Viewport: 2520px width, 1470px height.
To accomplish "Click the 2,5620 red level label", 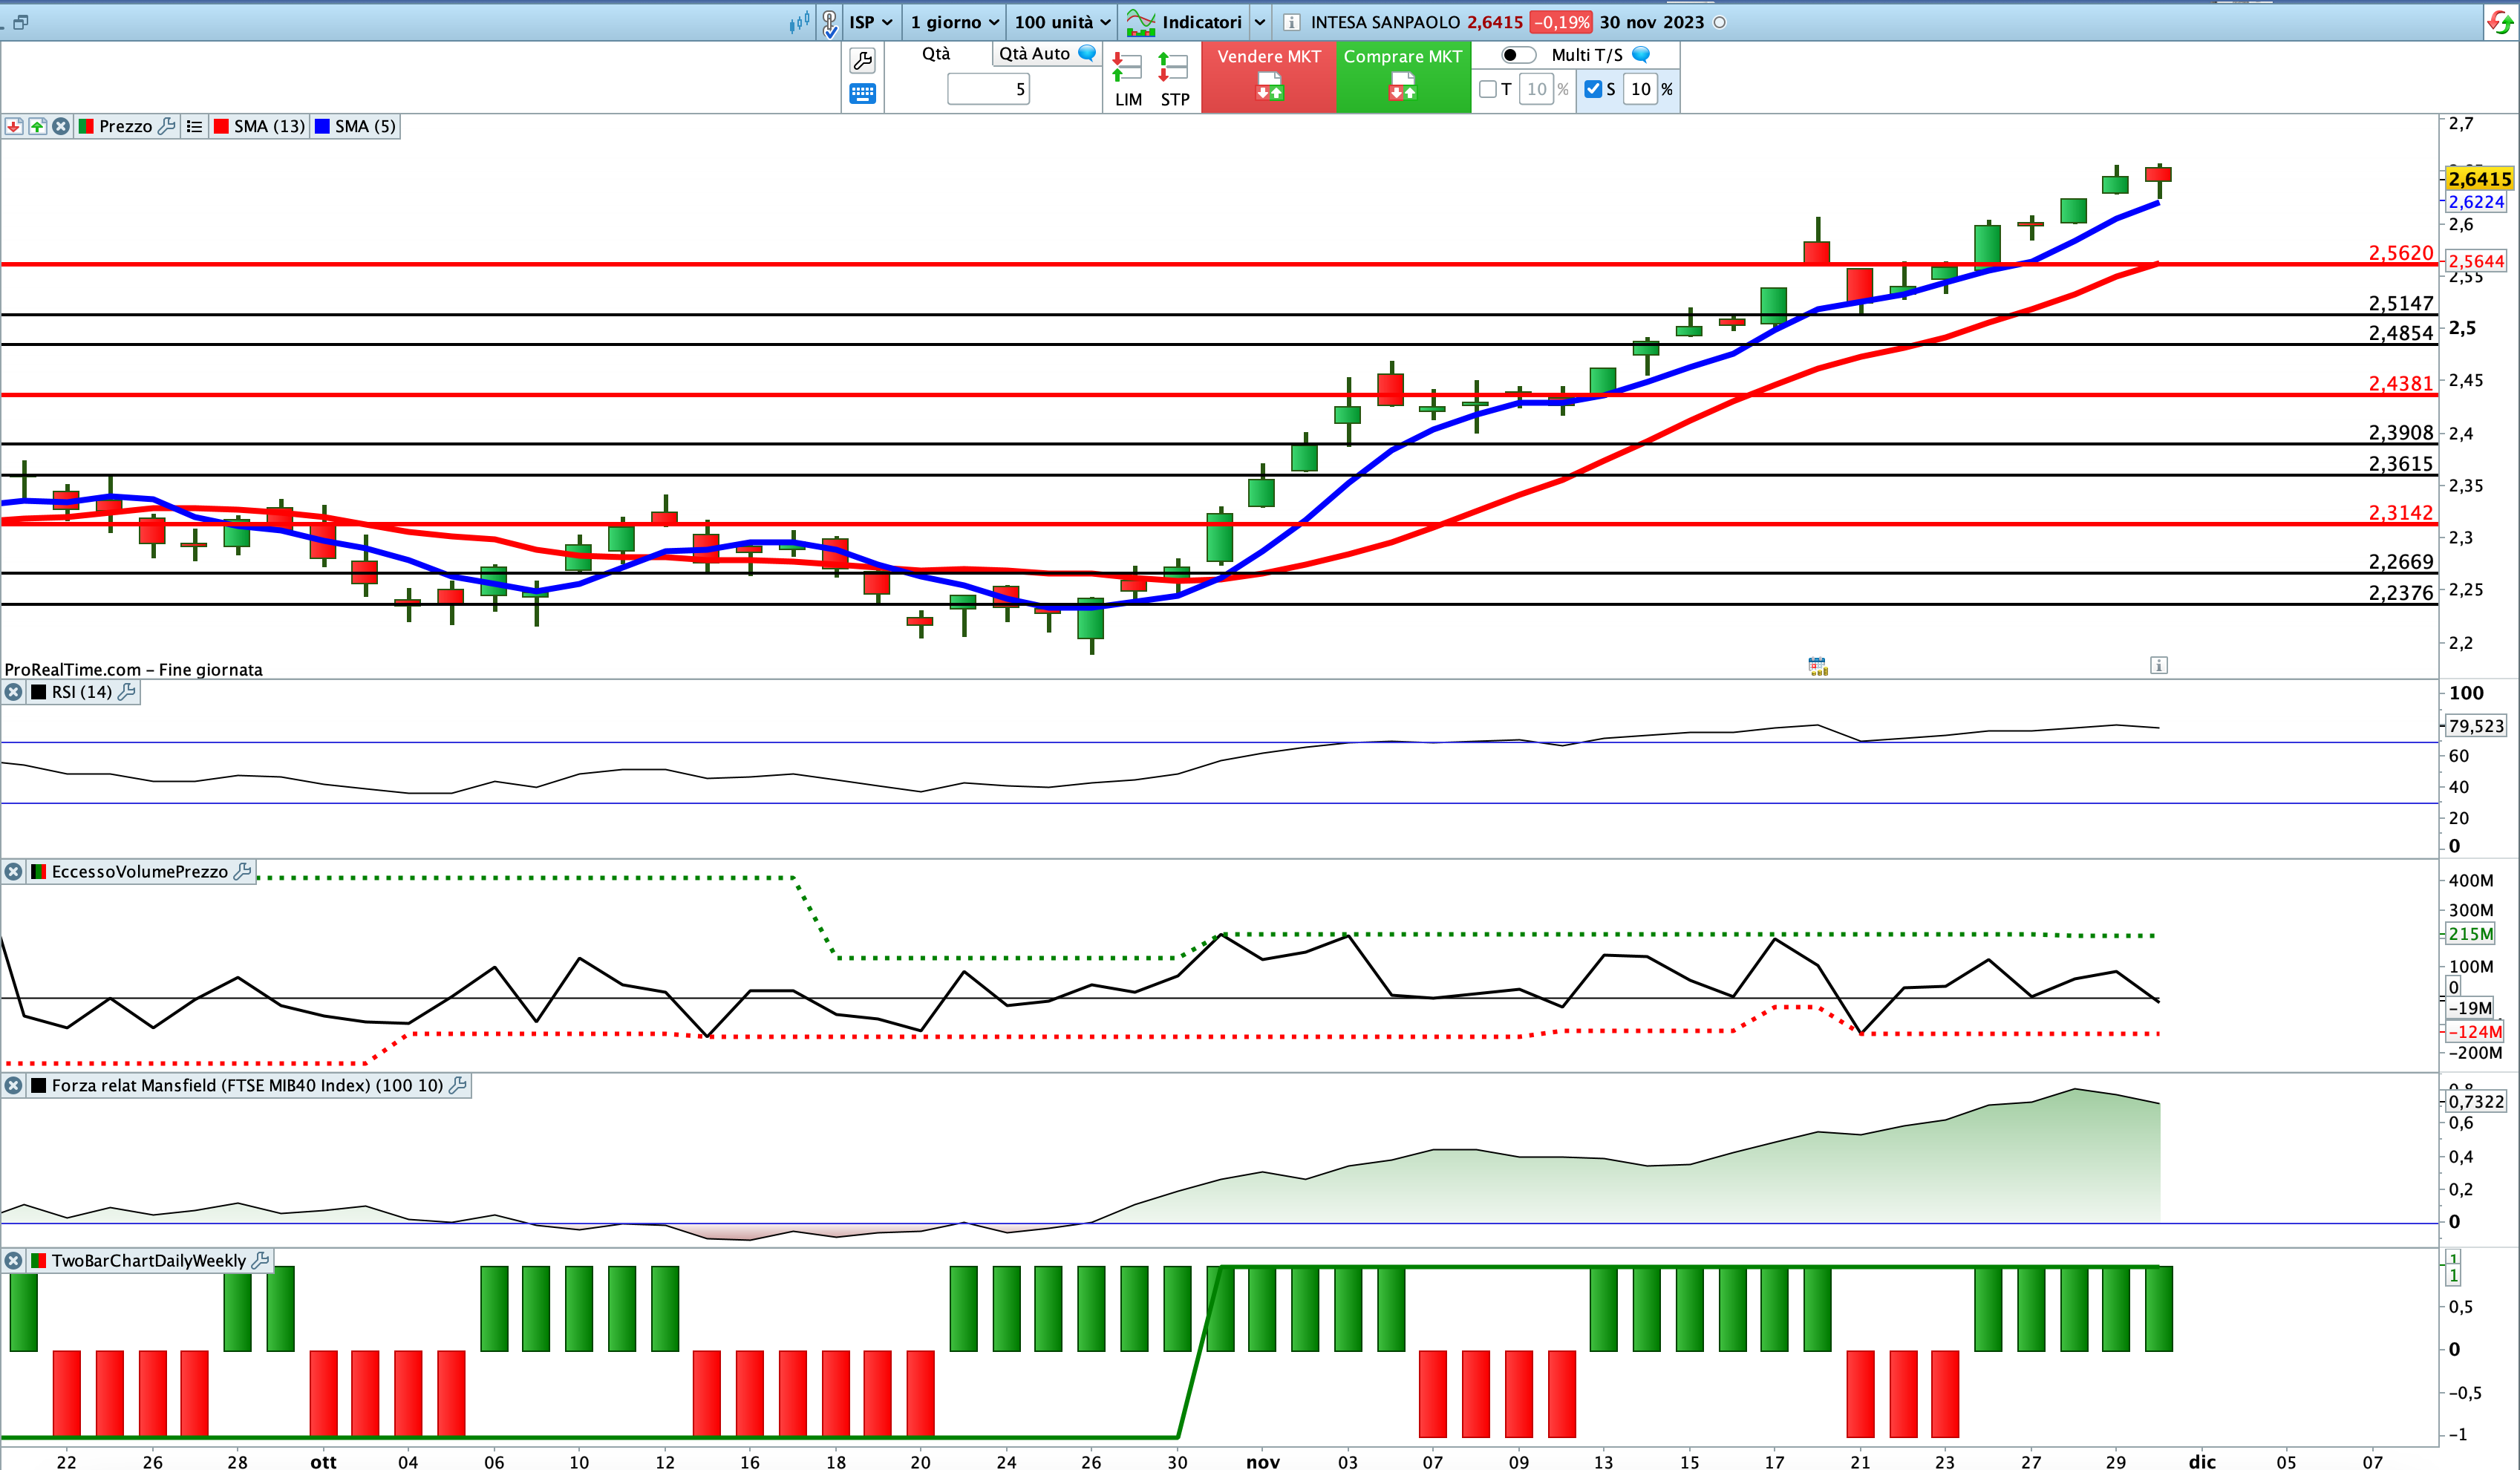I will [x=2400, y=253].
